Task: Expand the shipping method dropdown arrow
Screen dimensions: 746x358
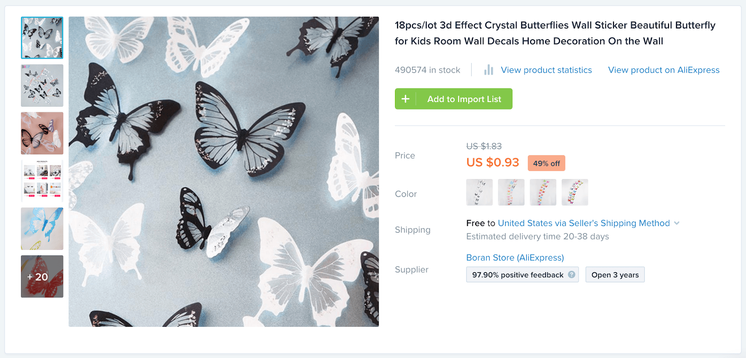Action: [677, 223]
